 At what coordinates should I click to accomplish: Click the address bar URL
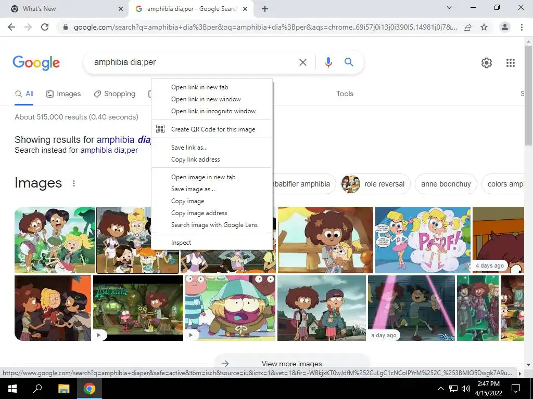[x=265, y=27]
